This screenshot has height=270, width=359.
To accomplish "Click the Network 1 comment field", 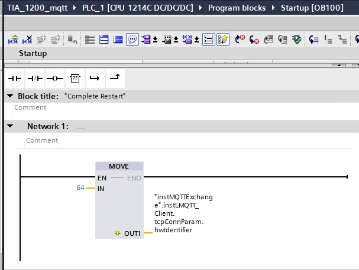I will 188,140.
